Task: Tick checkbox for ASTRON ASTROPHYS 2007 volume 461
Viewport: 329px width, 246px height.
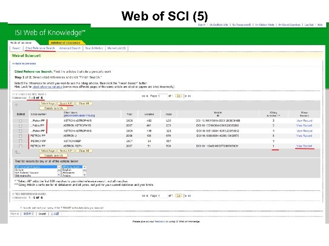Action: [x=21, y=126]
